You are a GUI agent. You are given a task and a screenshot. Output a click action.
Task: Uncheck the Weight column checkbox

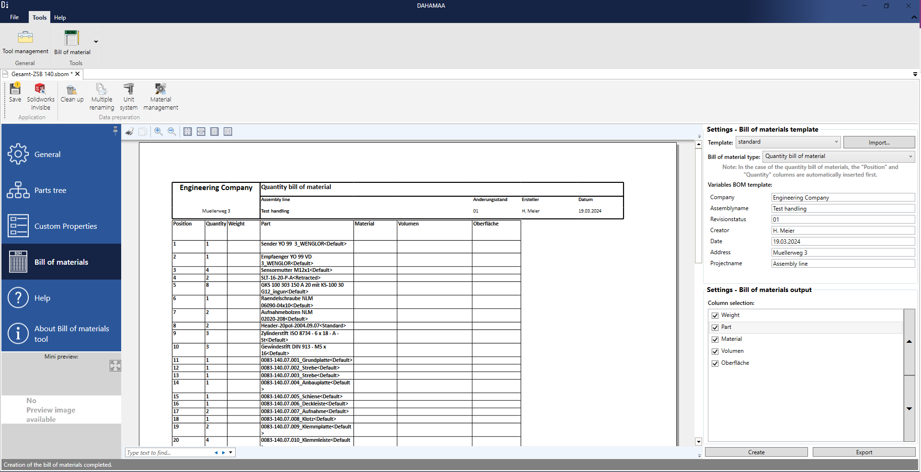point(715,315)
